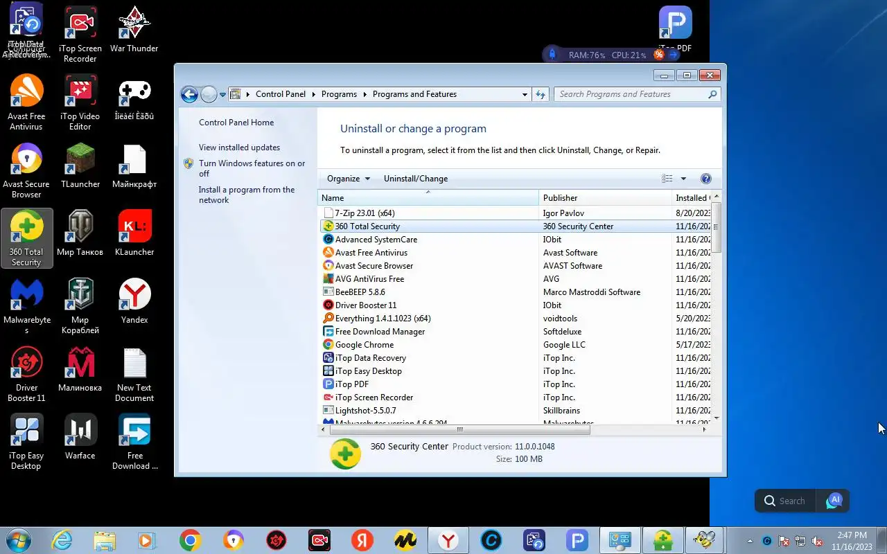Screen dimensions: 887x554
Task: Click the Search Programs and Features box
Action: coord(638,94)
